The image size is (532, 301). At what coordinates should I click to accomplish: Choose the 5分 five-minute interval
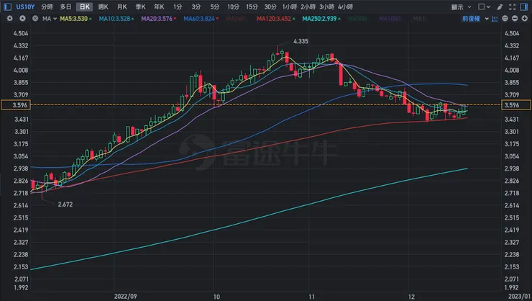(x=214, y=6)
